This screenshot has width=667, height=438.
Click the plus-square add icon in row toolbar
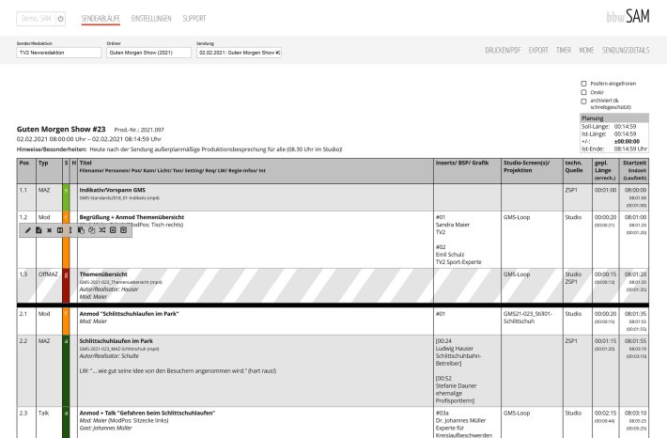pyautogui.click(x=113, y=230)
